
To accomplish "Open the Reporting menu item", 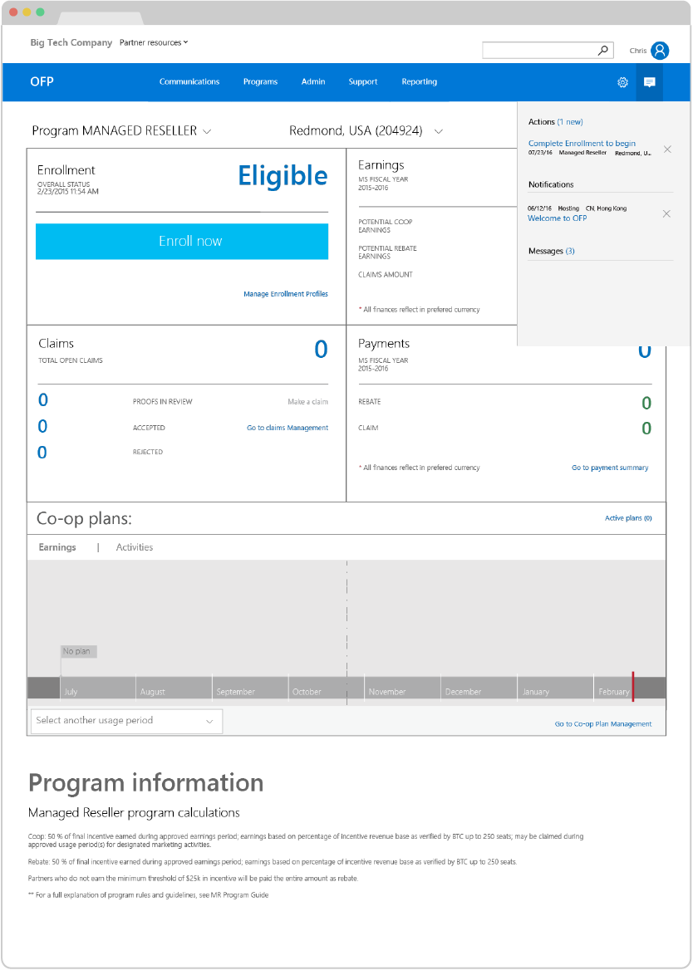I will click(419, 81).
